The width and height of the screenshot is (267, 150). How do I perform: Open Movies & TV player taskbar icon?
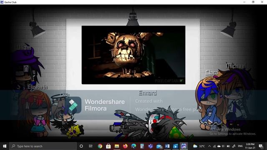(175, 146)
